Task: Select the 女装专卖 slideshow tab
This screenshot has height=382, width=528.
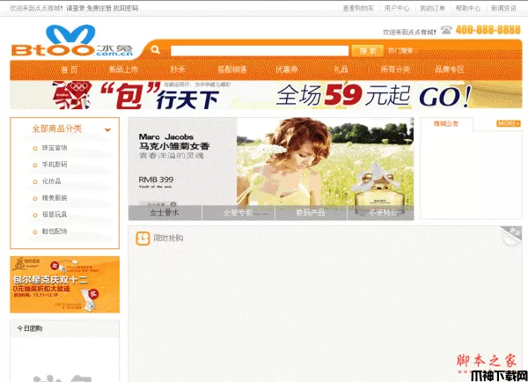Action: pos(238,212)
